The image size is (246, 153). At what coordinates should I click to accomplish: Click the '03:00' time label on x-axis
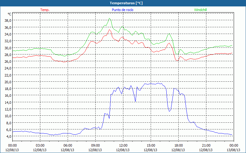[x=40, y=146]
